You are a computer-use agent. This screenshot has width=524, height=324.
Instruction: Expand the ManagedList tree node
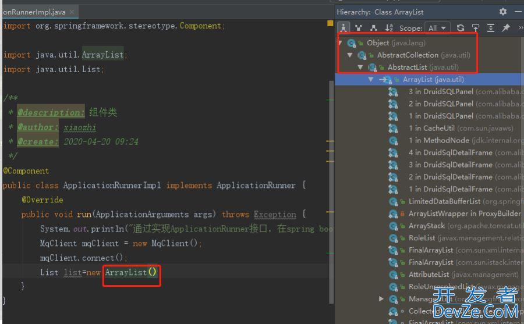click(x=381, y=298)
